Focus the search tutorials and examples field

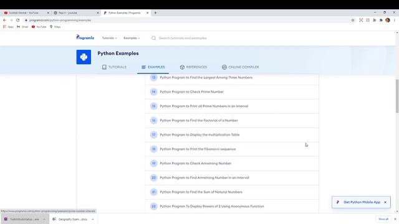coord(183,38)
